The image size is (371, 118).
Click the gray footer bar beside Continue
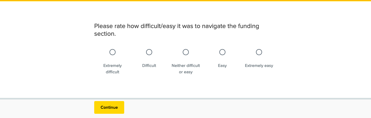click(239, 108)
